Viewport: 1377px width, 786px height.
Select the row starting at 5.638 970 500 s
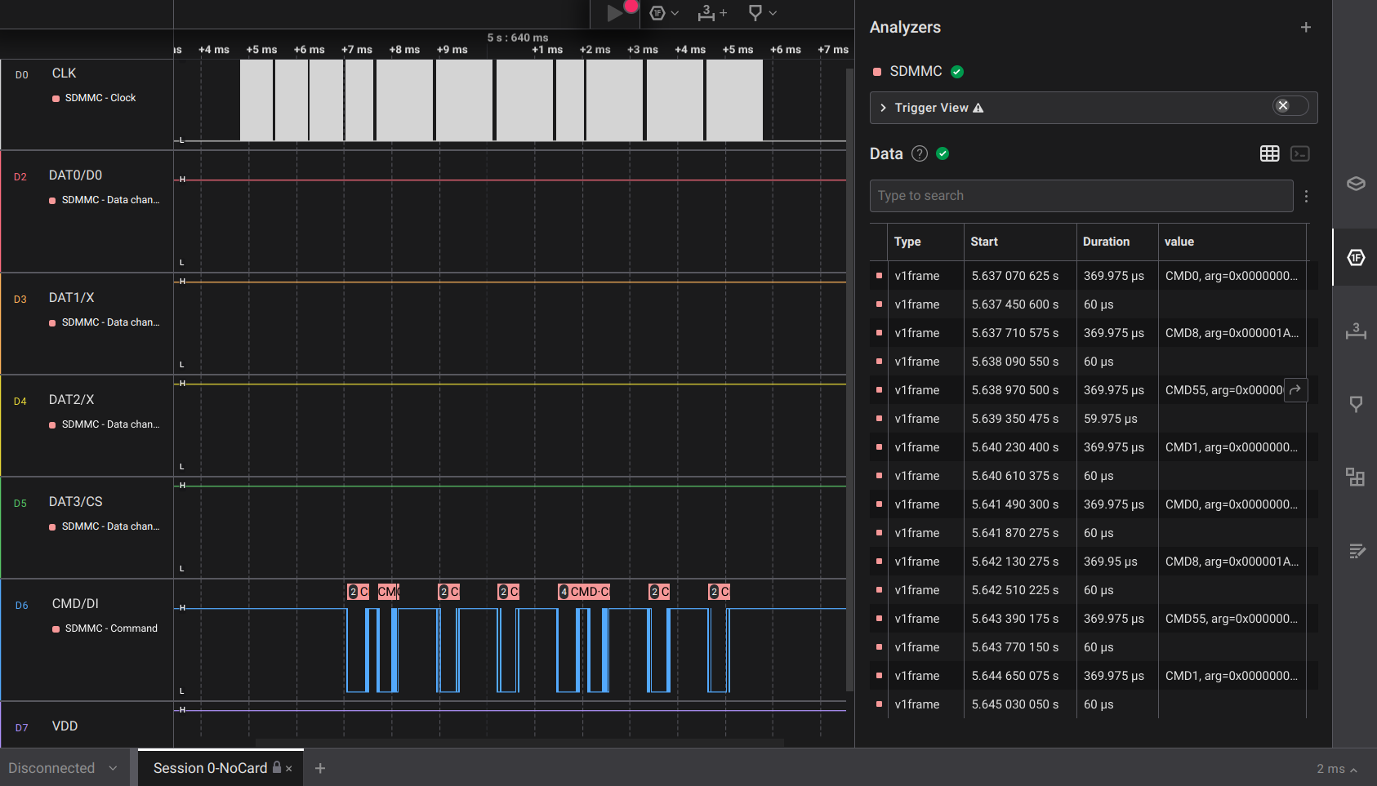1094,390
